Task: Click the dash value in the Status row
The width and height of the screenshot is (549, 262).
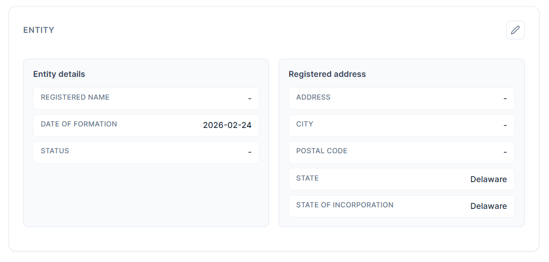Action: pos(250,152)
